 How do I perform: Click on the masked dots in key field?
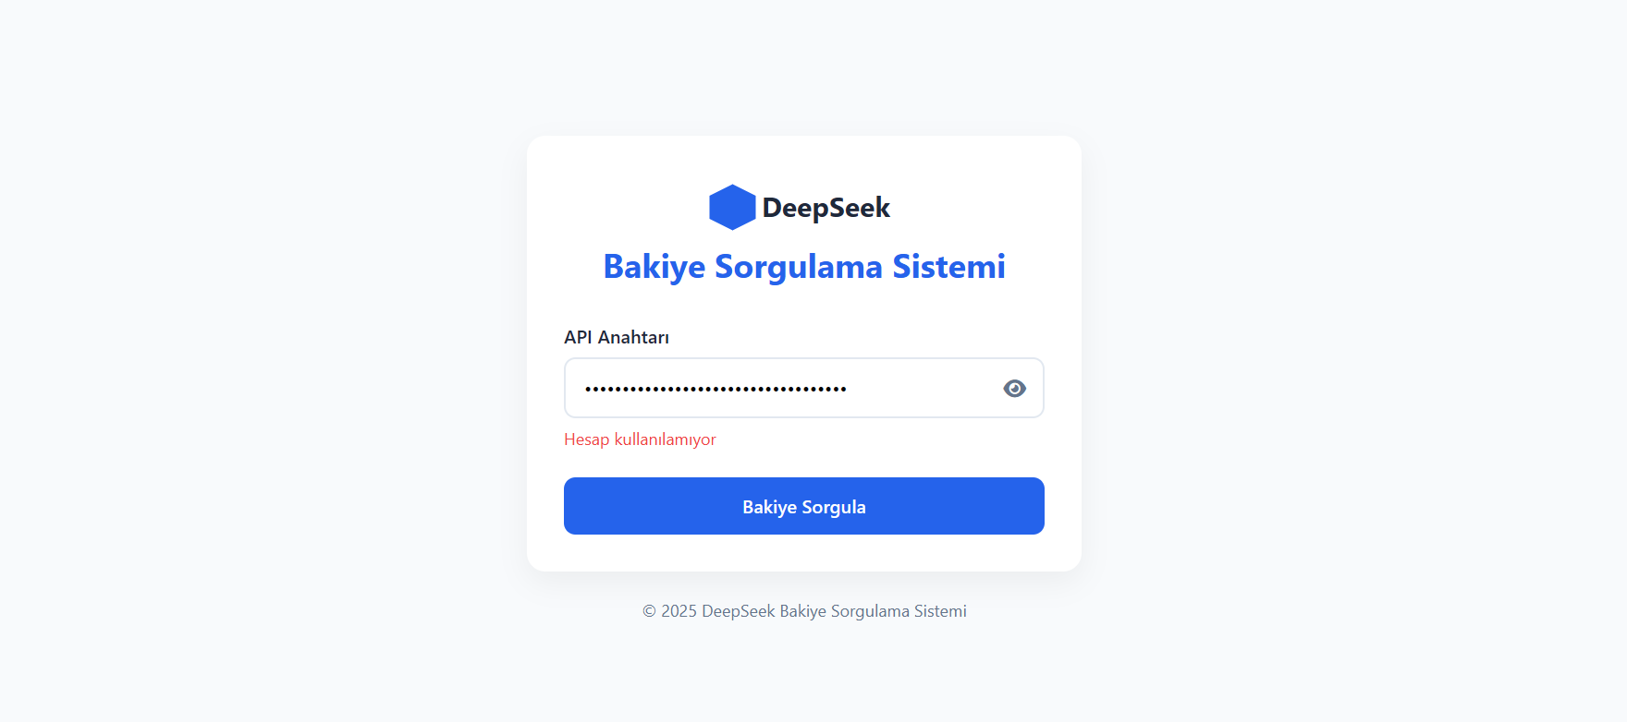coord(716,389)
